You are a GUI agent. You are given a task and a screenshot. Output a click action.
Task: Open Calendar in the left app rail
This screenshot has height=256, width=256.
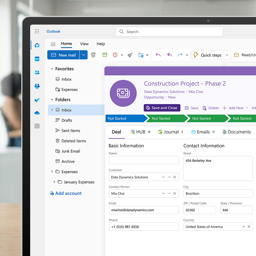click(x=37, y=59)
